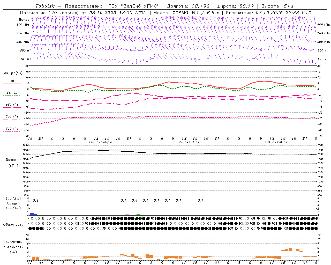The width and height of the screenshot is (331, 265).
Task: Click the Облачность cloudiness label
Action: pos(13,224)
